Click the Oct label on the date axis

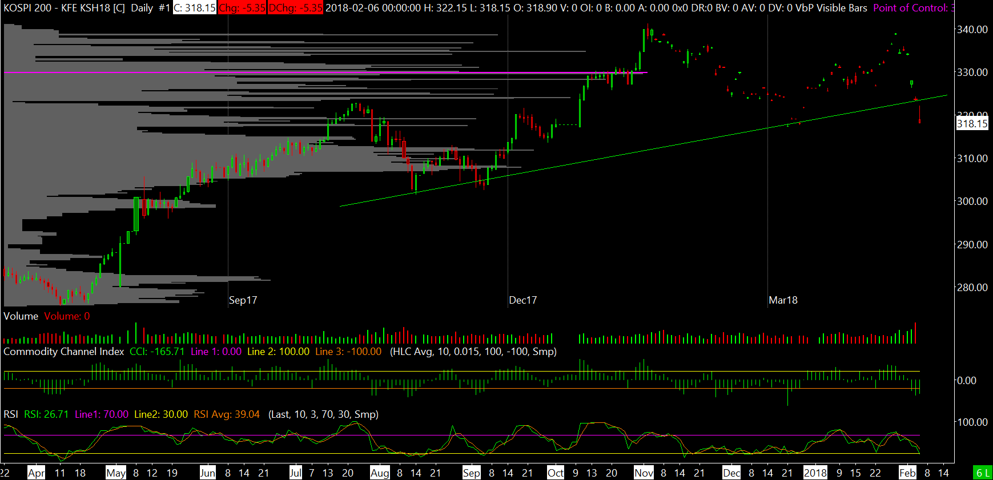pos(556,473)
